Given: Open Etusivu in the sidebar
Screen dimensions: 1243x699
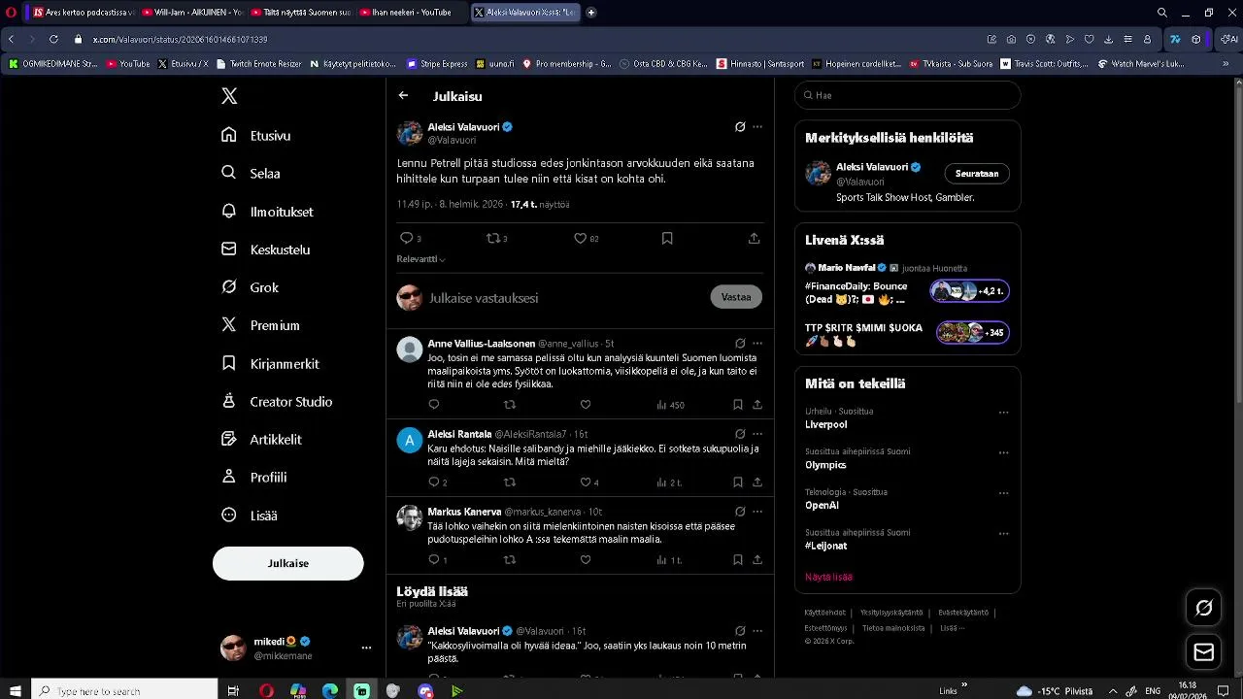Looking at the screenshot, I should [256, 136].
